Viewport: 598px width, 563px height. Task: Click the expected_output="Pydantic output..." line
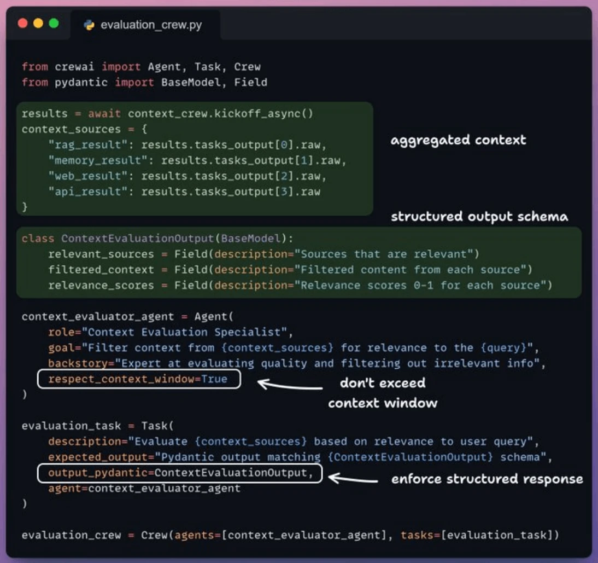click(300, 457)
